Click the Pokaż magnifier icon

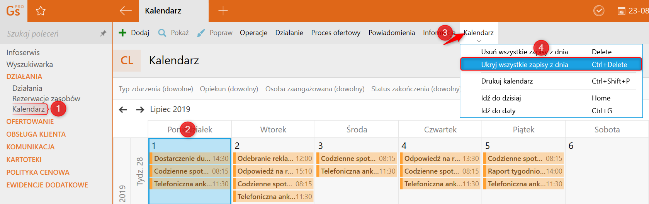tap(162, 33)
